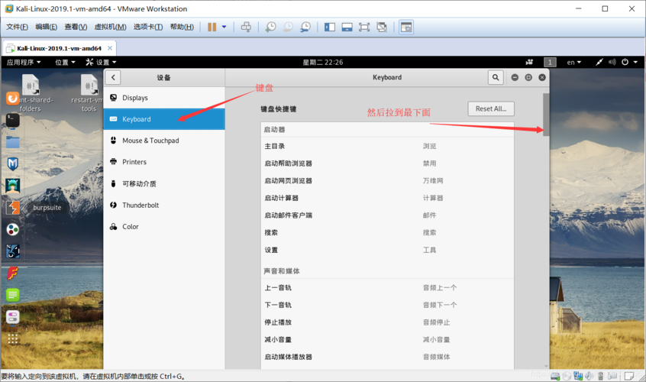Click the 减小音量 shortcut row
Screen dimensions: 646x382
[x=387, y=339]
